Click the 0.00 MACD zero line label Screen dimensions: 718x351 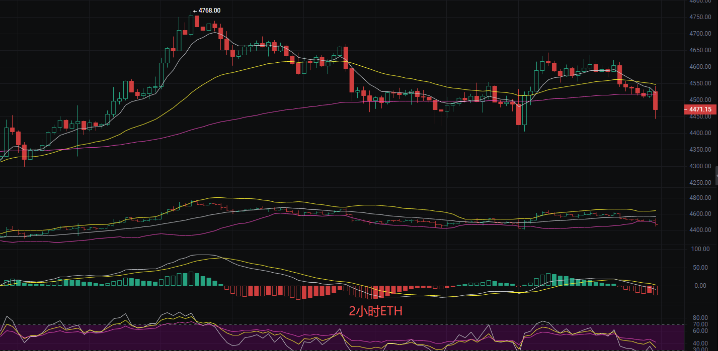699,285
